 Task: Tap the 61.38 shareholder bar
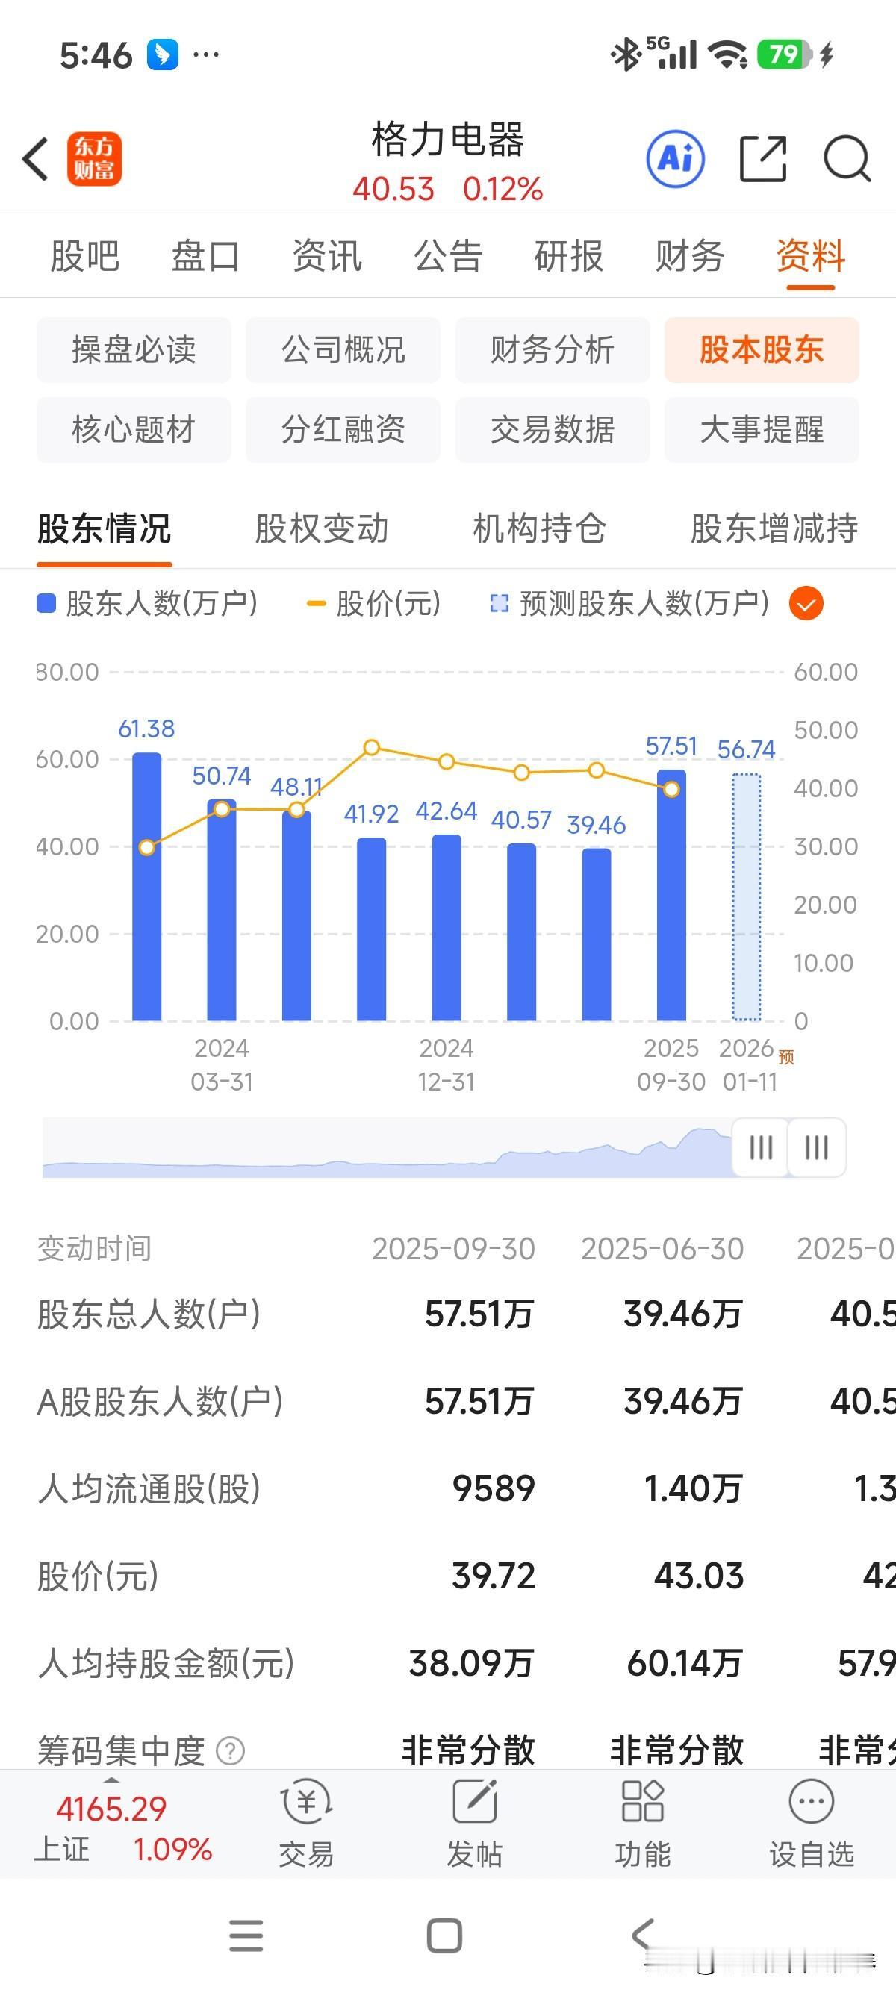point(147,887)
